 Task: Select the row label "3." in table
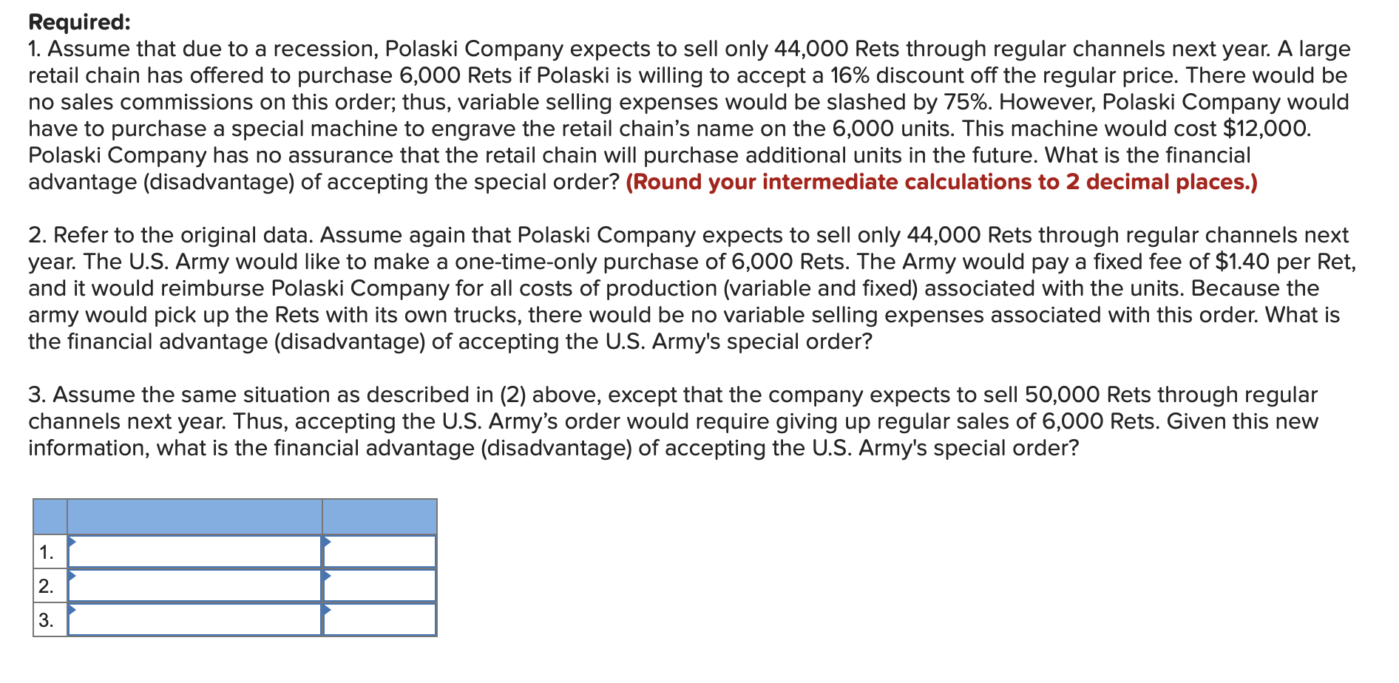coord(47,620)
